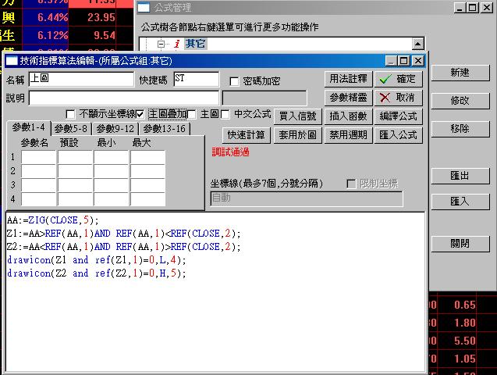Open the 插入函數 dialog
This screenshot has width=497, height=375.
(x=348, y=116)
